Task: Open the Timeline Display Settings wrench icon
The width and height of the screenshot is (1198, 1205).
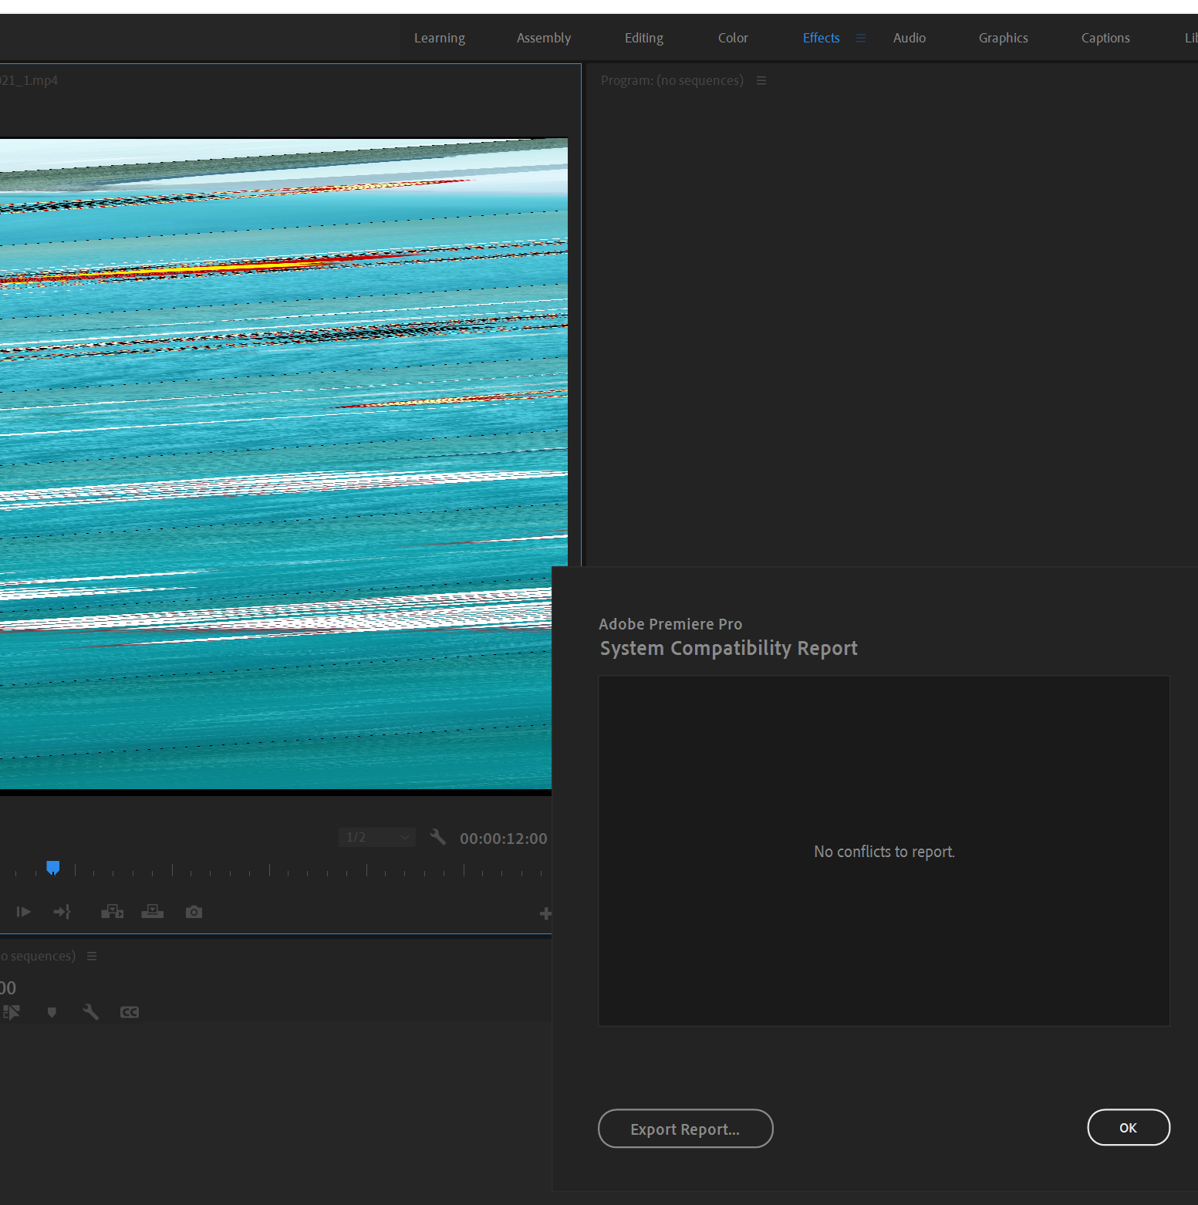Action: pos(90,1012)
